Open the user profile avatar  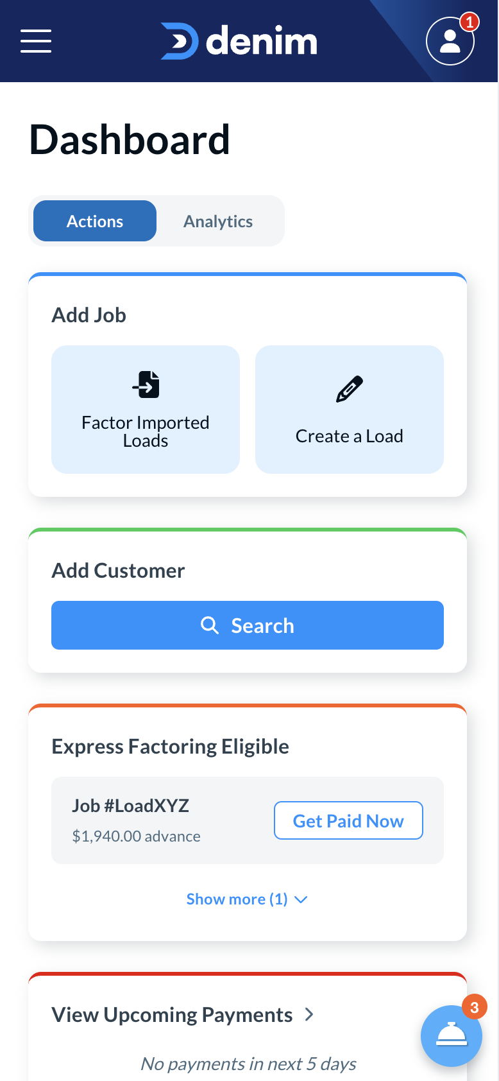click(x=450, y=42)
